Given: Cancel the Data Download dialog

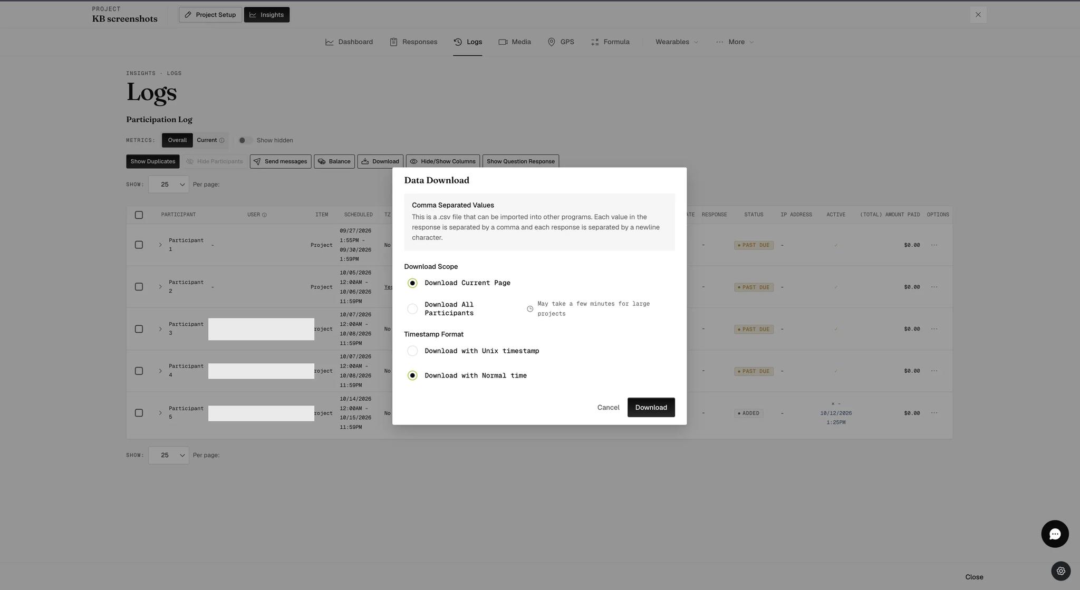Looking at the screenshot, I should 608,408.
